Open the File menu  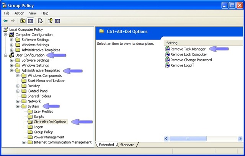7,13
